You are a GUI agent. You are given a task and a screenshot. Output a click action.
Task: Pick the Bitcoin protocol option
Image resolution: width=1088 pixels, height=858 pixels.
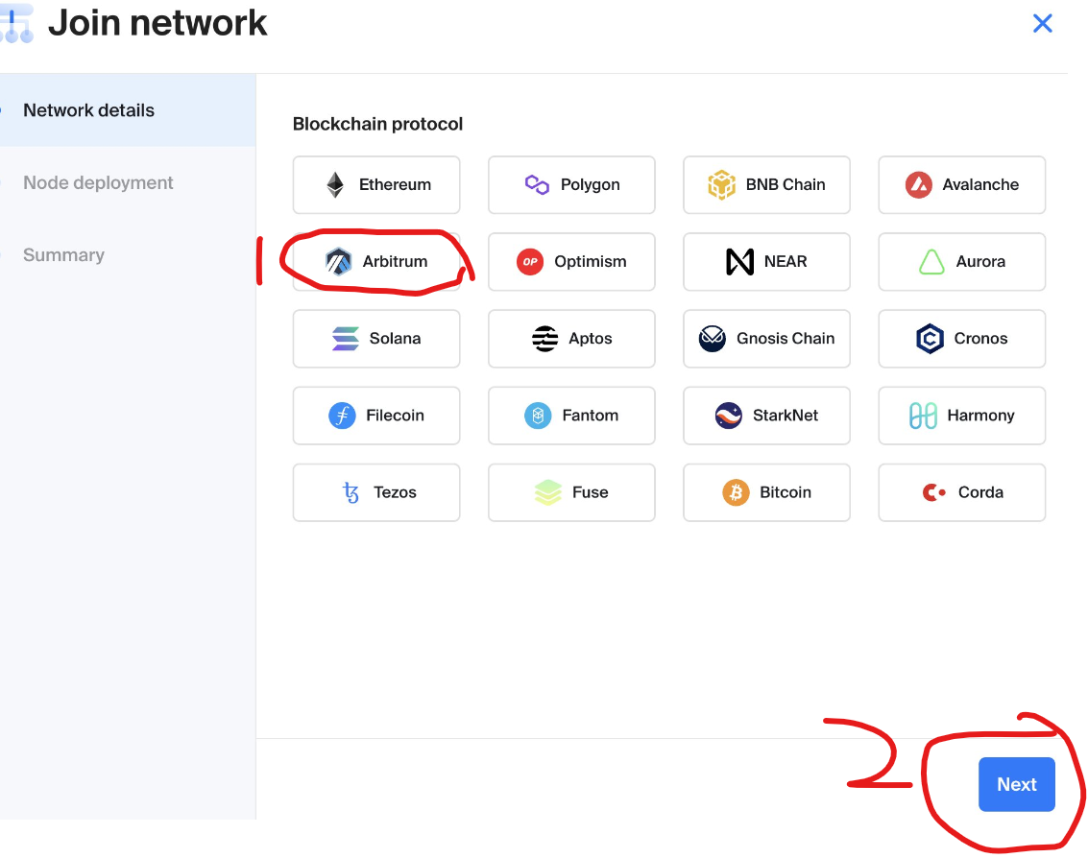[766, 492]
